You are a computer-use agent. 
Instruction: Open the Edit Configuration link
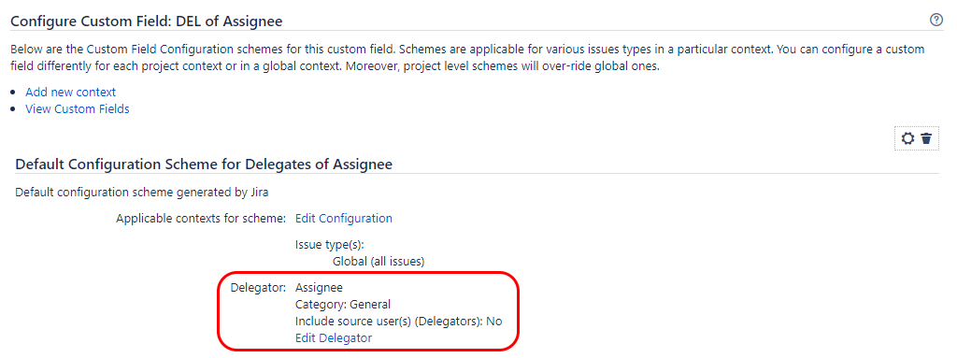[344, 218]
